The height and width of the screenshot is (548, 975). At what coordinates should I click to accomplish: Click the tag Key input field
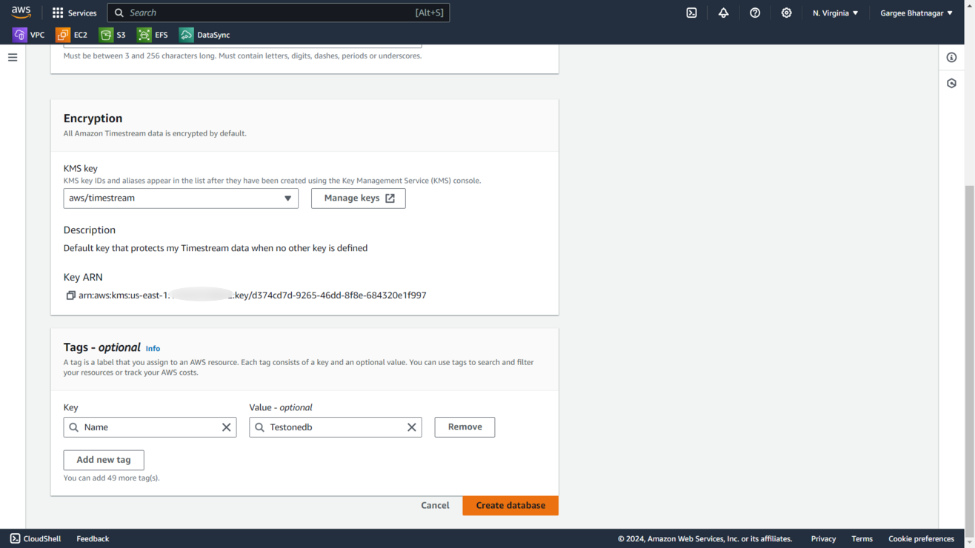150,427
